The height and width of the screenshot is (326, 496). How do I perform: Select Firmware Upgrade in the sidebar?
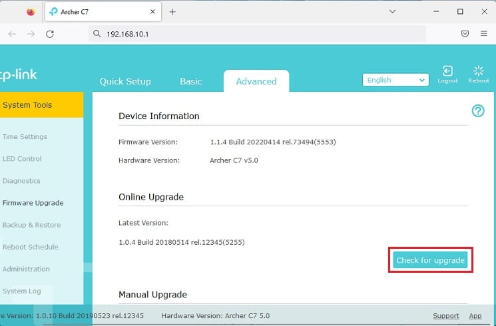pos(33,203)
